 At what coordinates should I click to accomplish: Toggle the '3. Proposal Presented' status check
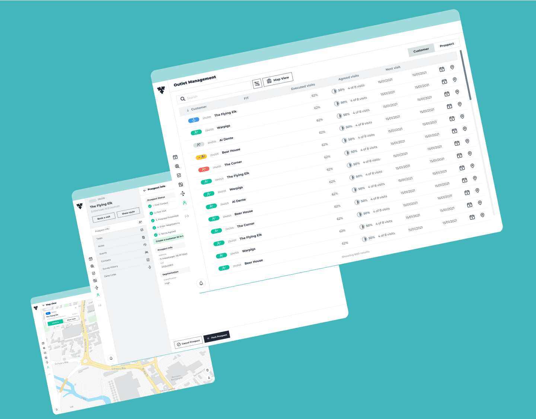click(x=153, y=220)
